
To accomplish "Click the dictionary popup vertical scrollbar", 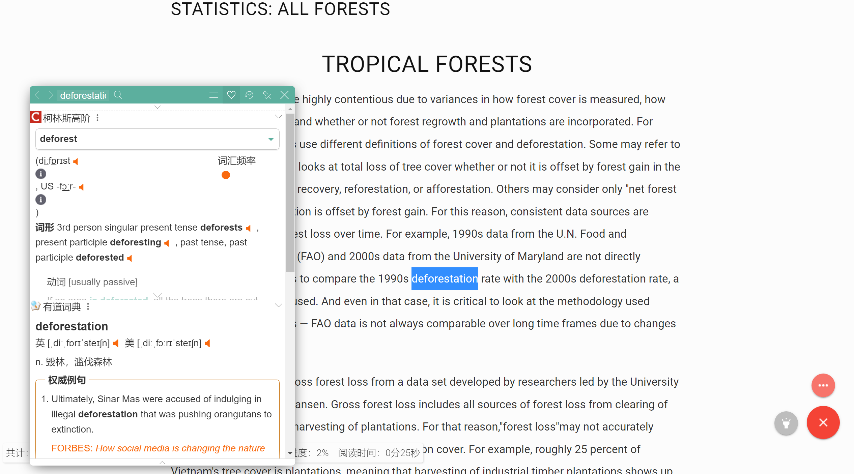I will point(290,192).
